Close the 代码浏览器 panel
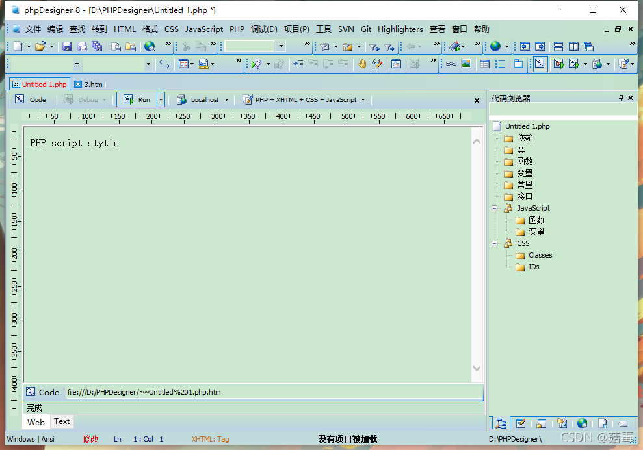Viewport: 643px width, 450px height. pyautogui.click(x=631, y=98)
